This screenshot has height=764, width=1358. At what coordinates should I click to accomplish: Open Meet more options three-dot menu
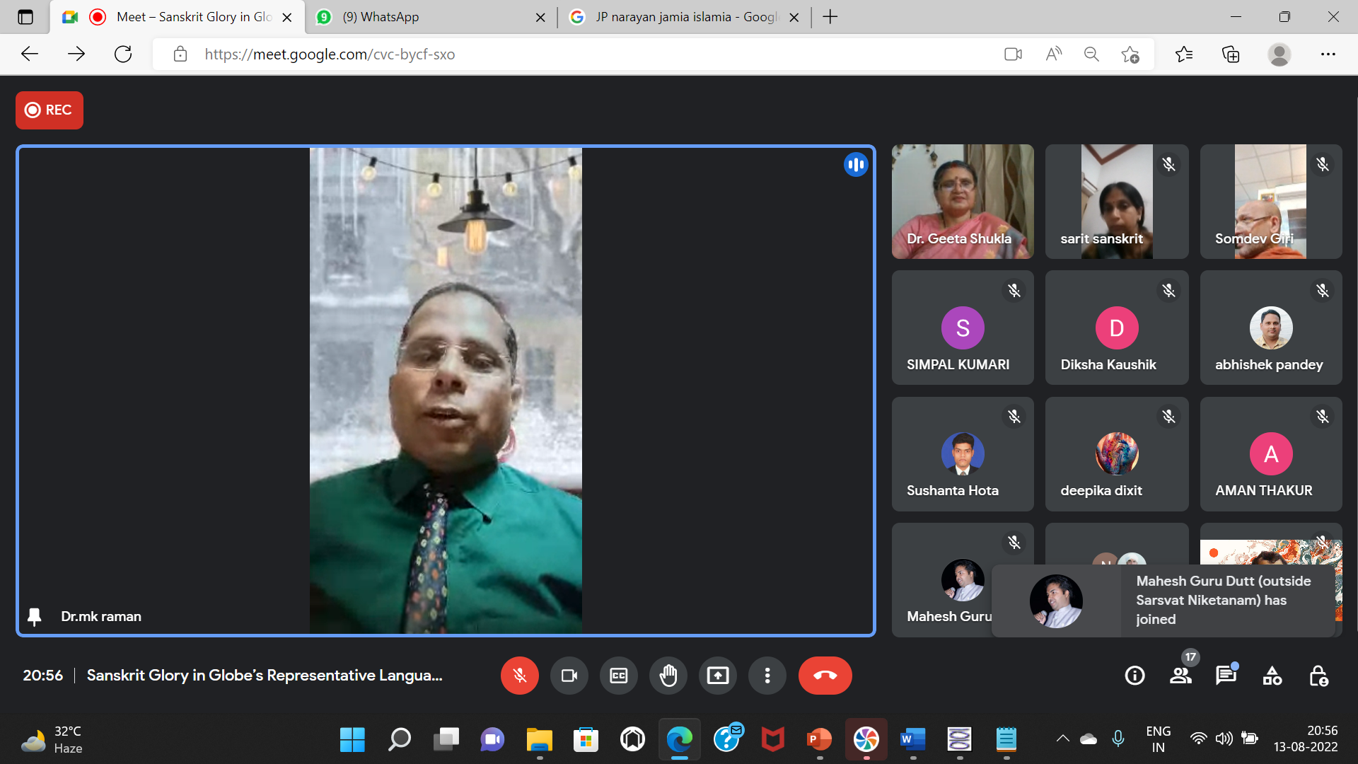[767, 676]
